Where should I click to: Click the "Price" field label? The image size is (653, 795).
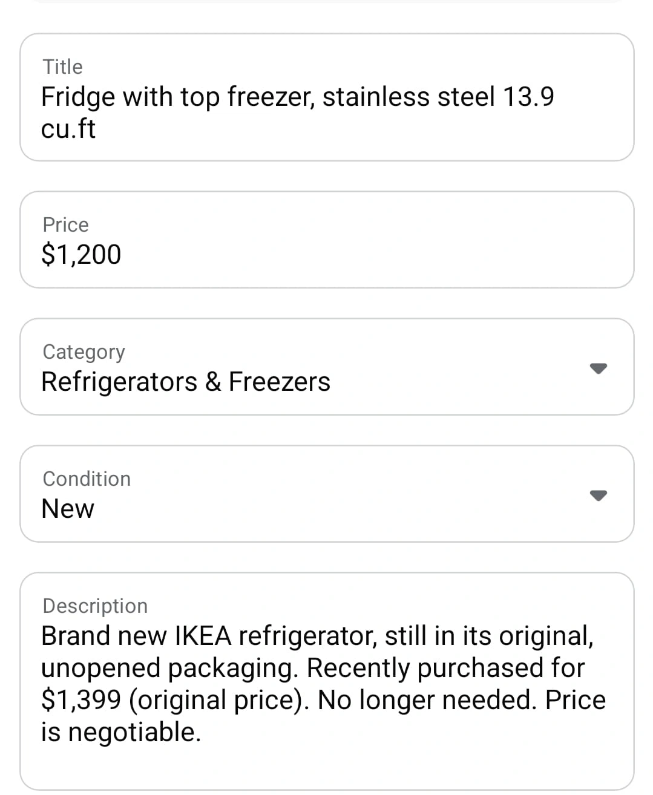[65, 224]
